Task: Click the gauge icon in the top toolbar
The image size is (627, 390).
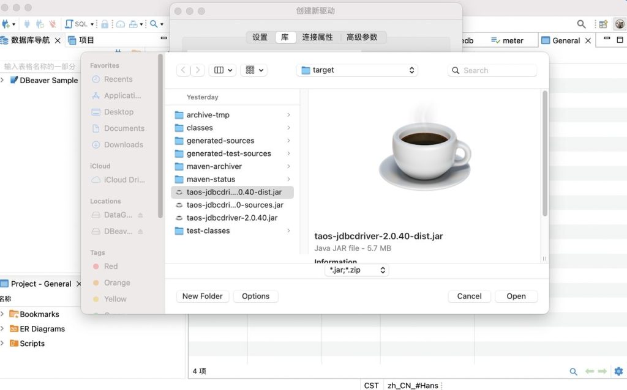Action: 121,23
